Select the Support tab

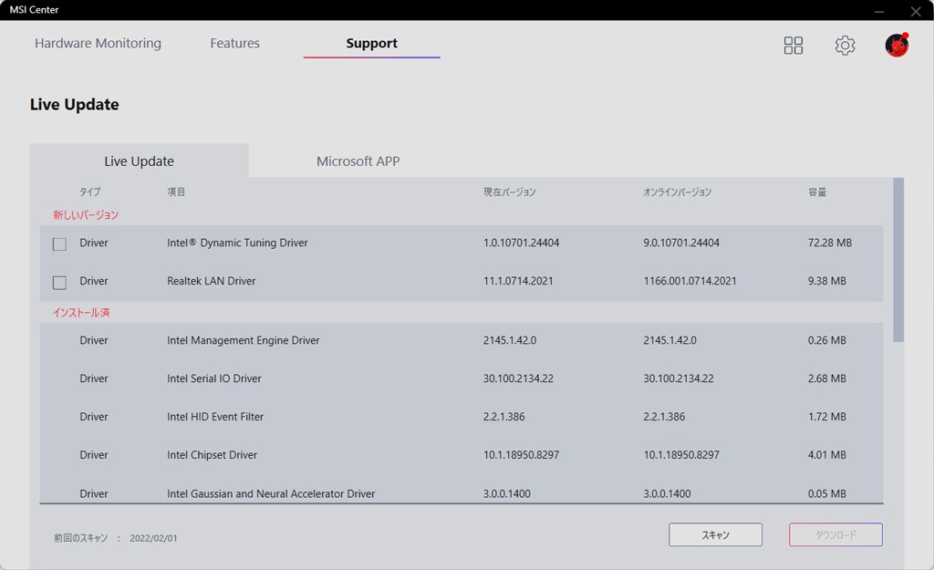click(x=371, y=44)
